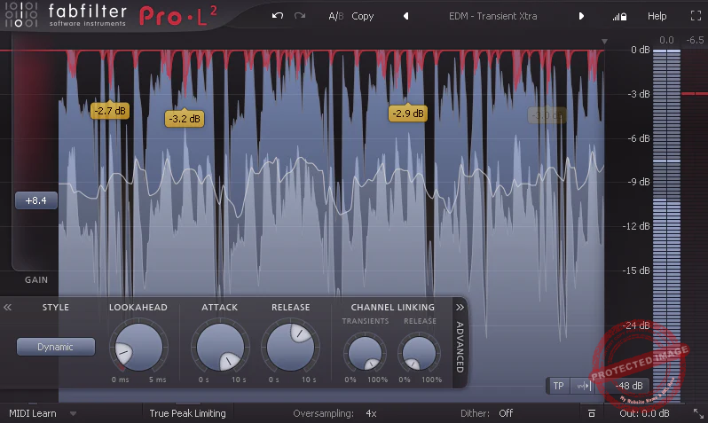Click the output level lock icon
Viewport: 708px width, 423px height.
pyautogui.click(x=619, y=17)
